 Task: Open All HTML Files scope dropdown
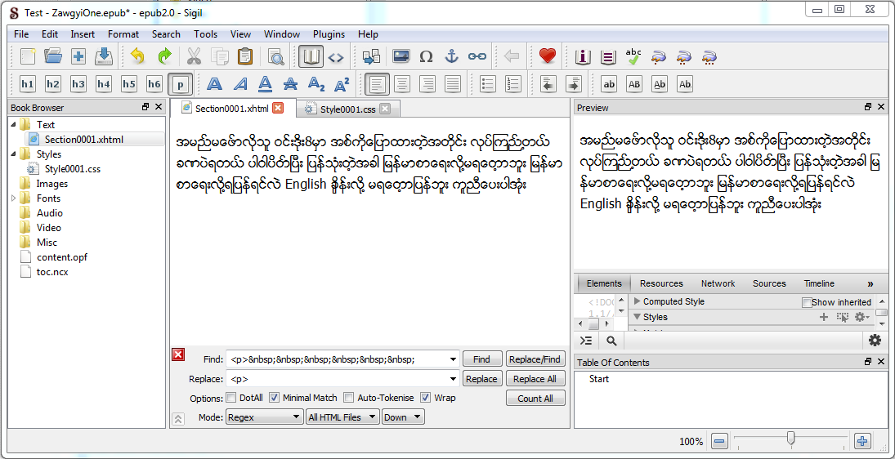tap(342, 417)
